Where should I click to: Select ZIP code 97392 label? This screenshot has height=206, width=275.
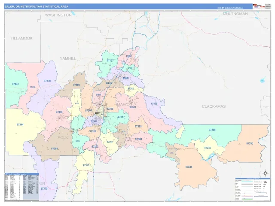pos(110,142)
